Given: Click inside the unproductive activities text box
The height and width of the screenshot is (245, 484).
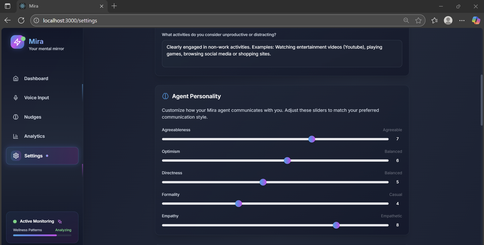Looking at the screenshot, I should (282, 53).
